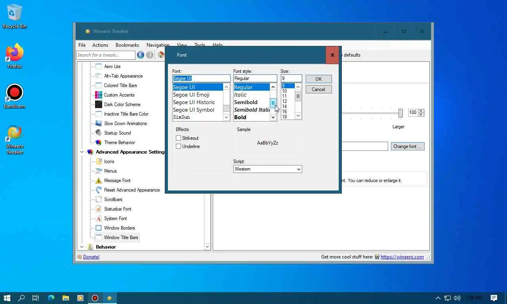Image resolution: width=507 pixels, height=304 pixels.
Task: Open Firefox desktop shortcut
Action: click(x=15, y=56)
